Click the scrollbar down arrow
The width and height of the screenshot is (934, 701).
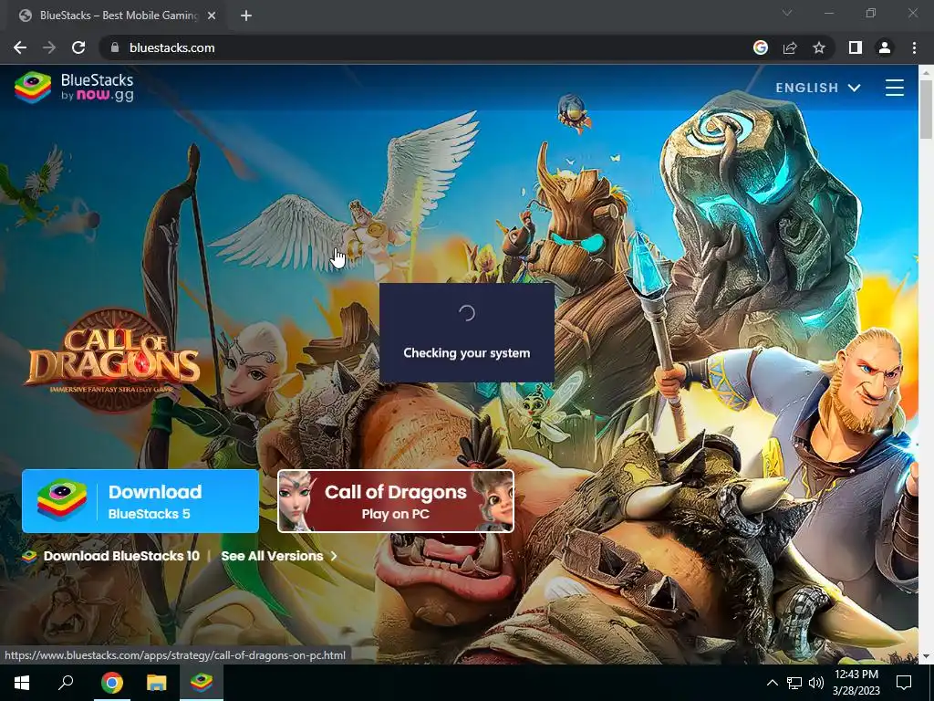coord(926,657)
